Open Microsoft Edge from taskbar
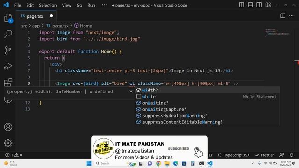The width and height of the screenshot is (299, 168). coord(176,163)
